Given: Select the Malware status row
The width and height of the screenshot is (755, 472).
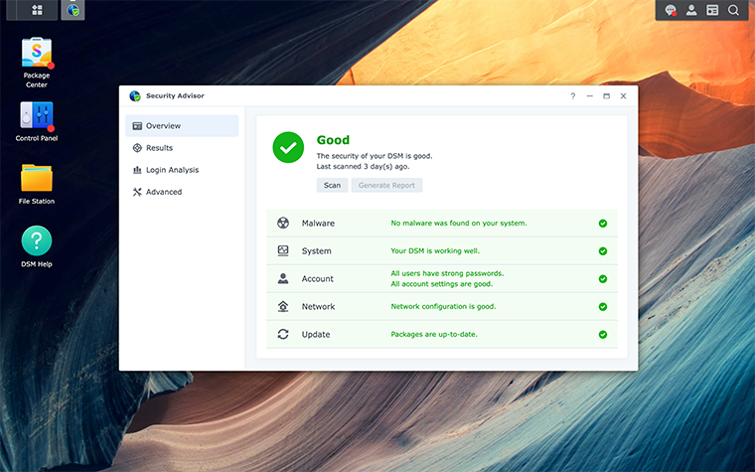Looking at the screenshot, I should tap(441, 224).
